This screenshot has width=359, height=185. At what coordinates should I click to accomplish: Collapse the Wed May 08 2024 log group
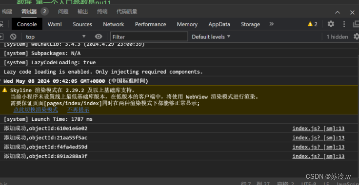1,81
